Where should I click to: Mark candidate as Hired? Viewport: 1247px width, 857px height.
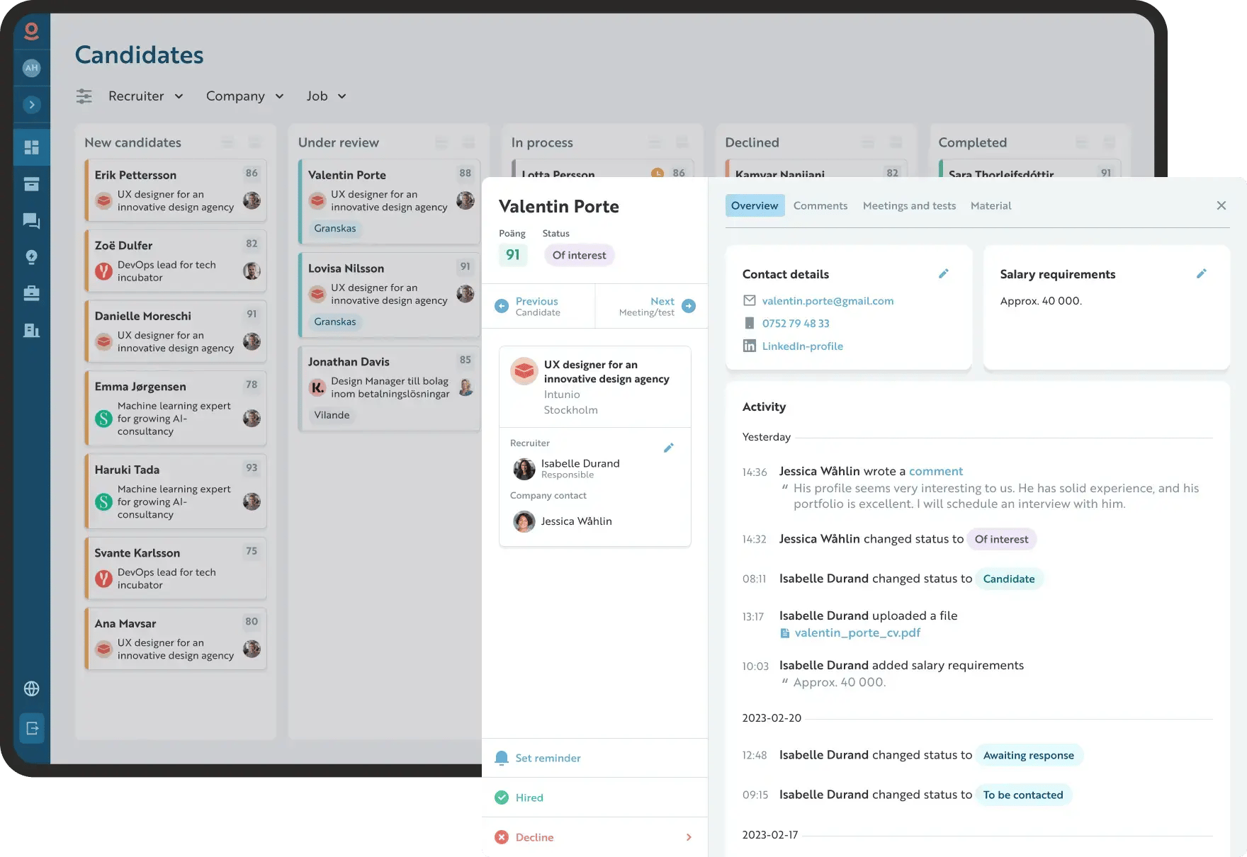(529, 798)
